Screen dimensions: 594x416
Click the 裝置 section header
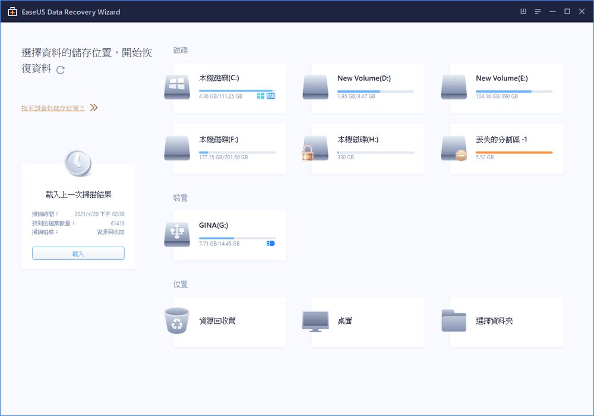click(x=181, y=198)
